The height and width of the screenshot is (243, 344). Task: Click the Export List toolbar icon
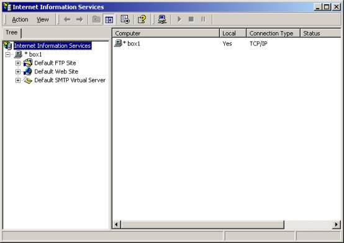[x=125, y=19]
